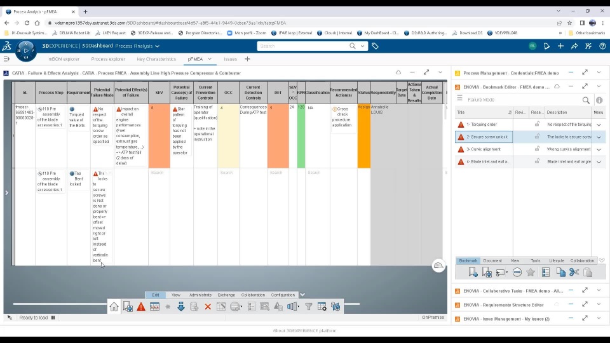Click the remove (minus circle) bookmark icon
This screenshot has width=610, height=343.
point(517,272)
